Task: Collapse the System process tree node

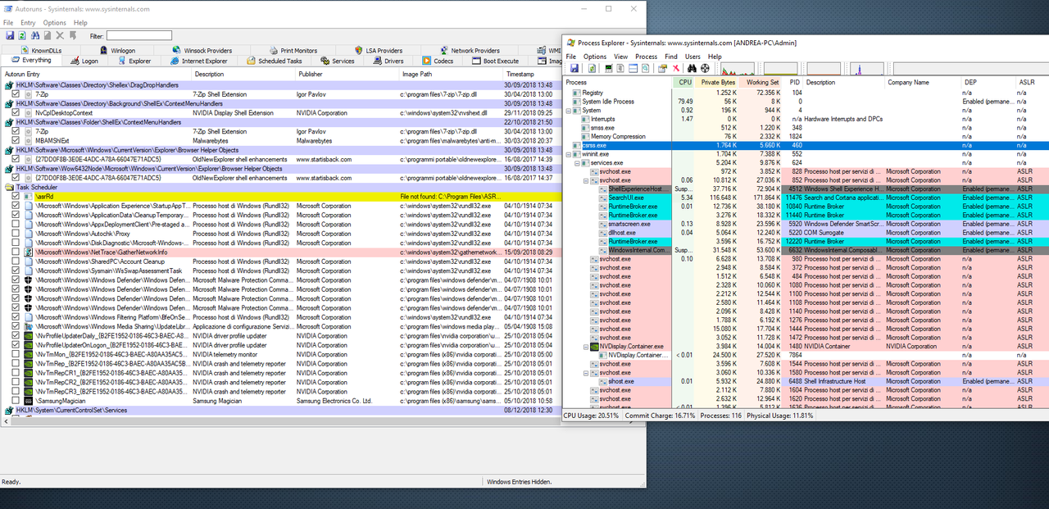Action: [x=569, y=111]
